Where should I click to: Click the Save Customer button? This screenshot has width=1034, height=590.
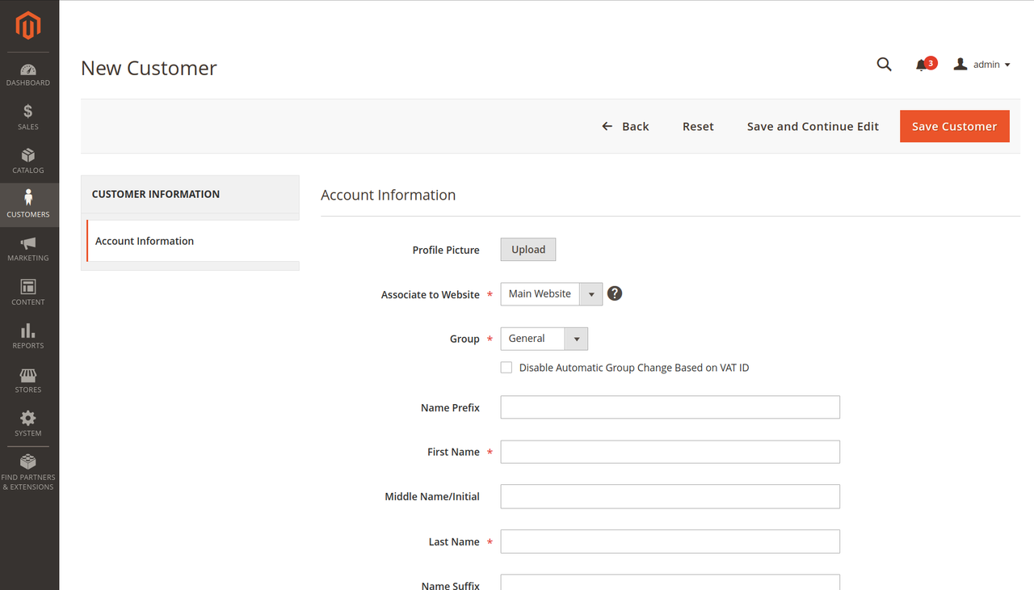click(x=954, y=126)
